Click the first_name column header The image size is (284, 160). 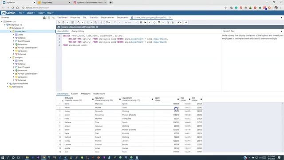click(79, 99)
